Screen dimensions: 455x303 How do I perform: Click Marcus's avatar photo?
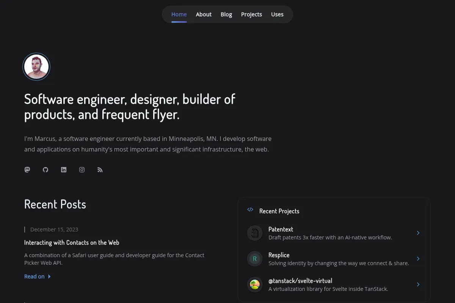pos(36,67)
